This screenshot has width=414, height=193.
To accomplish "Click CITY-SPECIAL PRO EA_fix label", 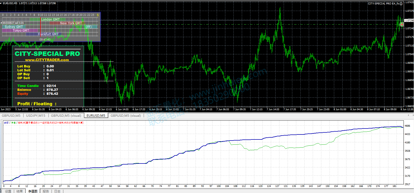I will pos(383,4).
